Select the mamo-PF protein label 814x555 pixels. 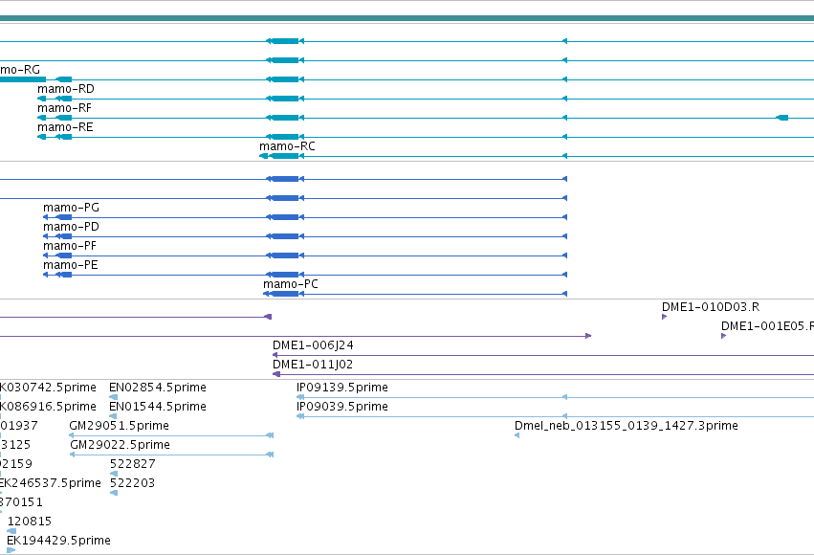point(70,246)
